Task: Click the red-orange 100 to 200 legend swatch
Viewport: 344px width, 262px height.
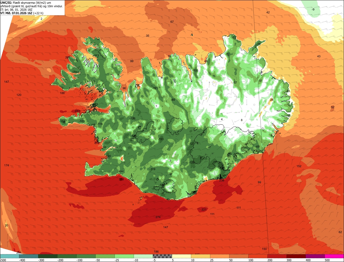Action: (x=257, y=256)
